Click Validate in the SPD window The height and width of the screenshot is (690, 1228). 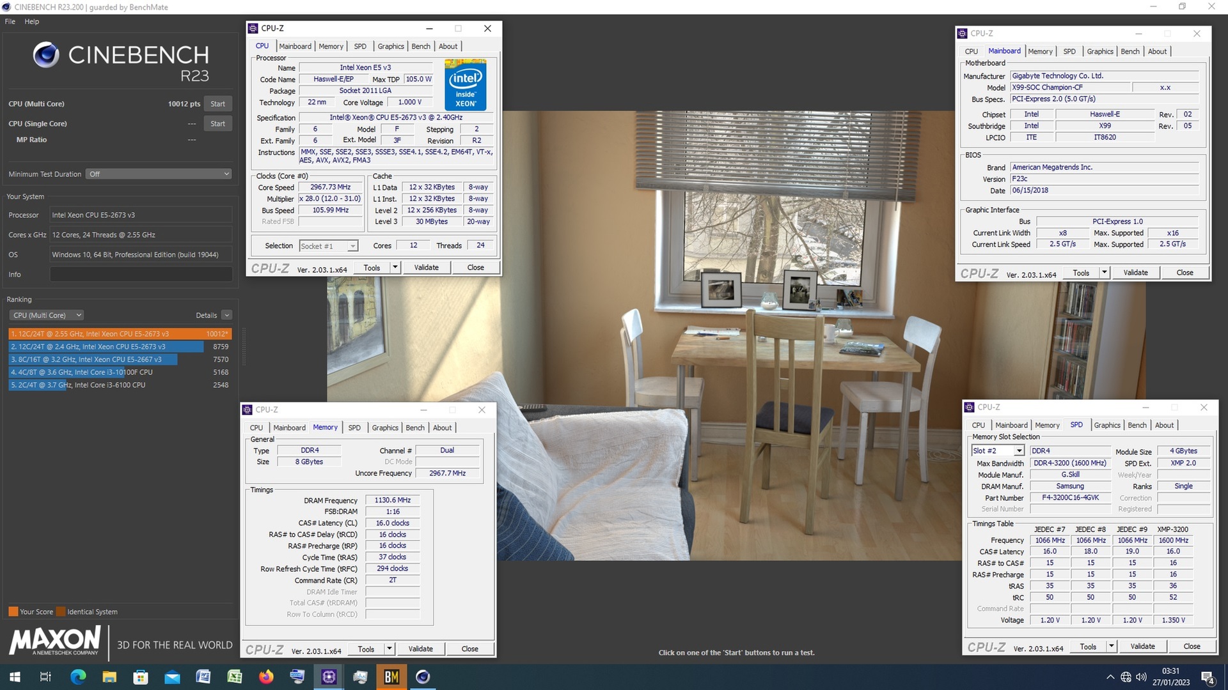click(1142, 647)
